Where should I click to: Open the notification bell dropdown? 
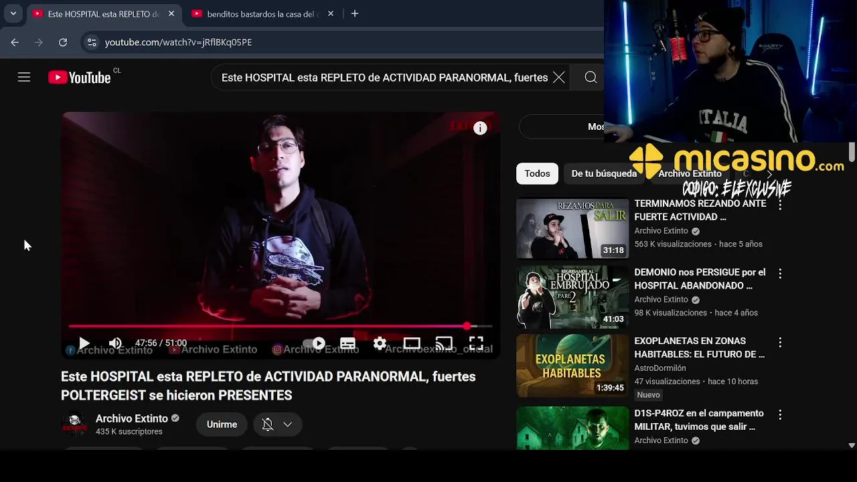(x=277, y=424)
